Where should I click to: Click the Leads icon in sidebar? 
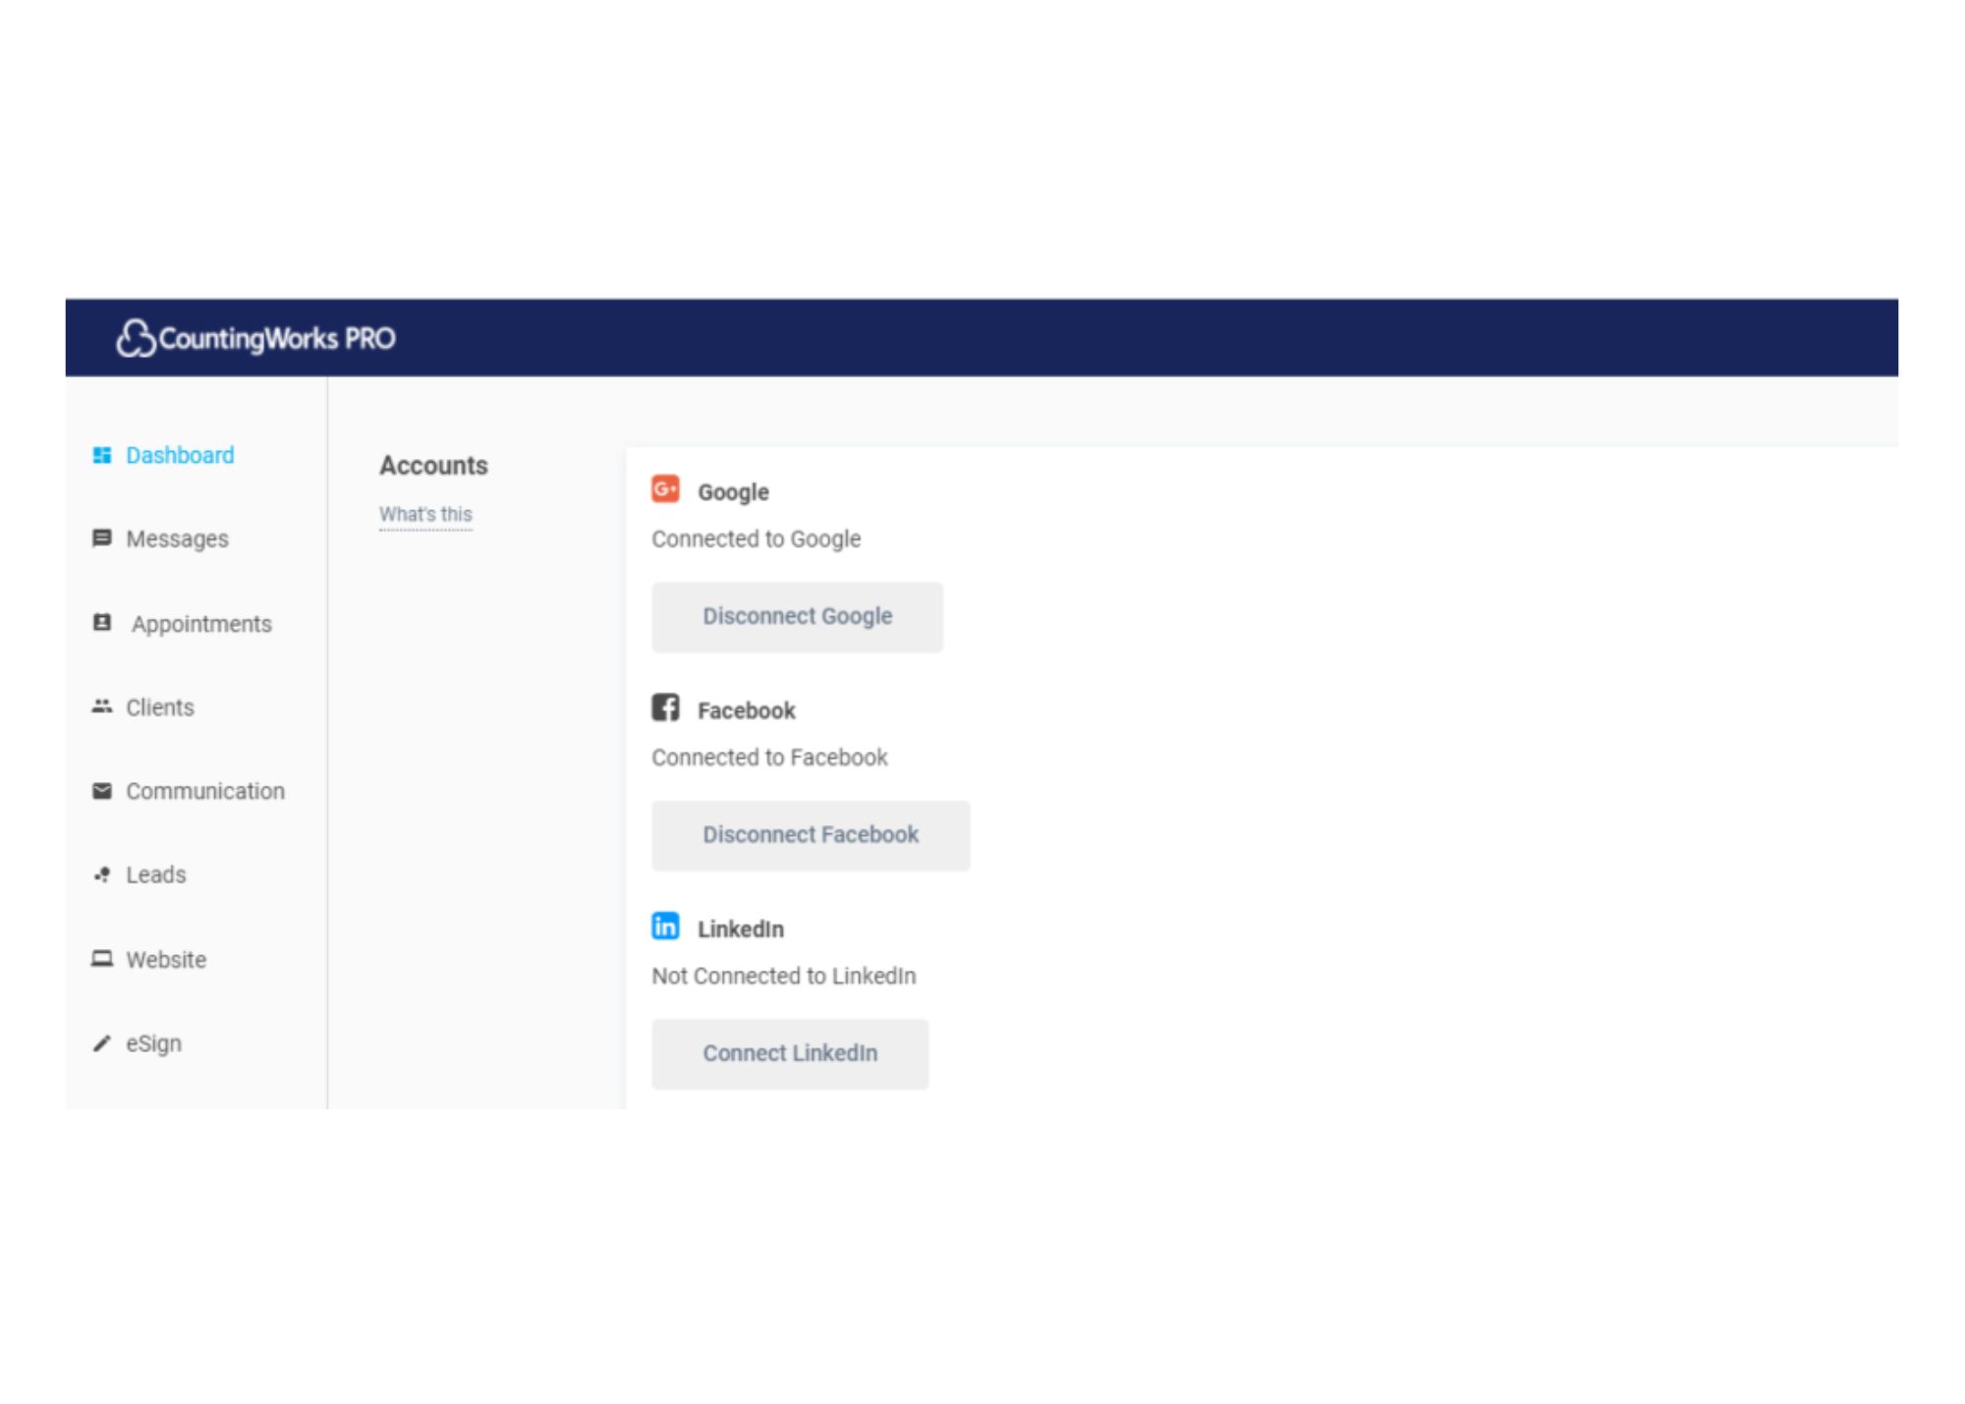click(x=101, y=874)
